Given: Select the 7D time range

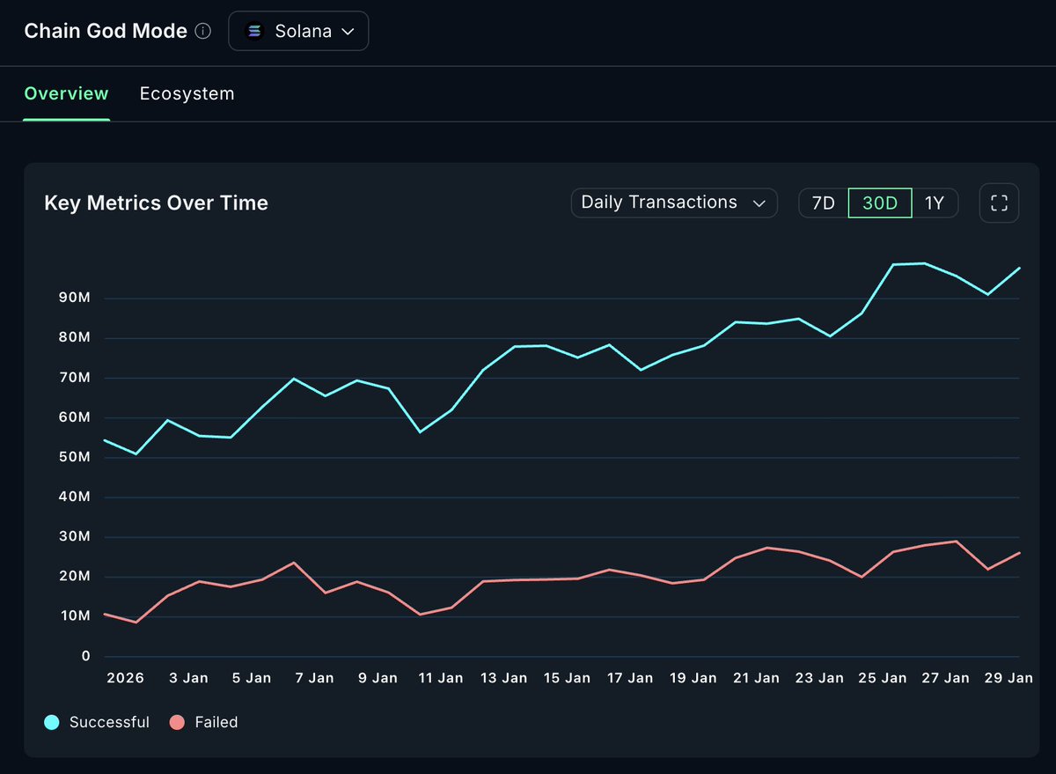Looking at the screenshot, I should point(823,203).
